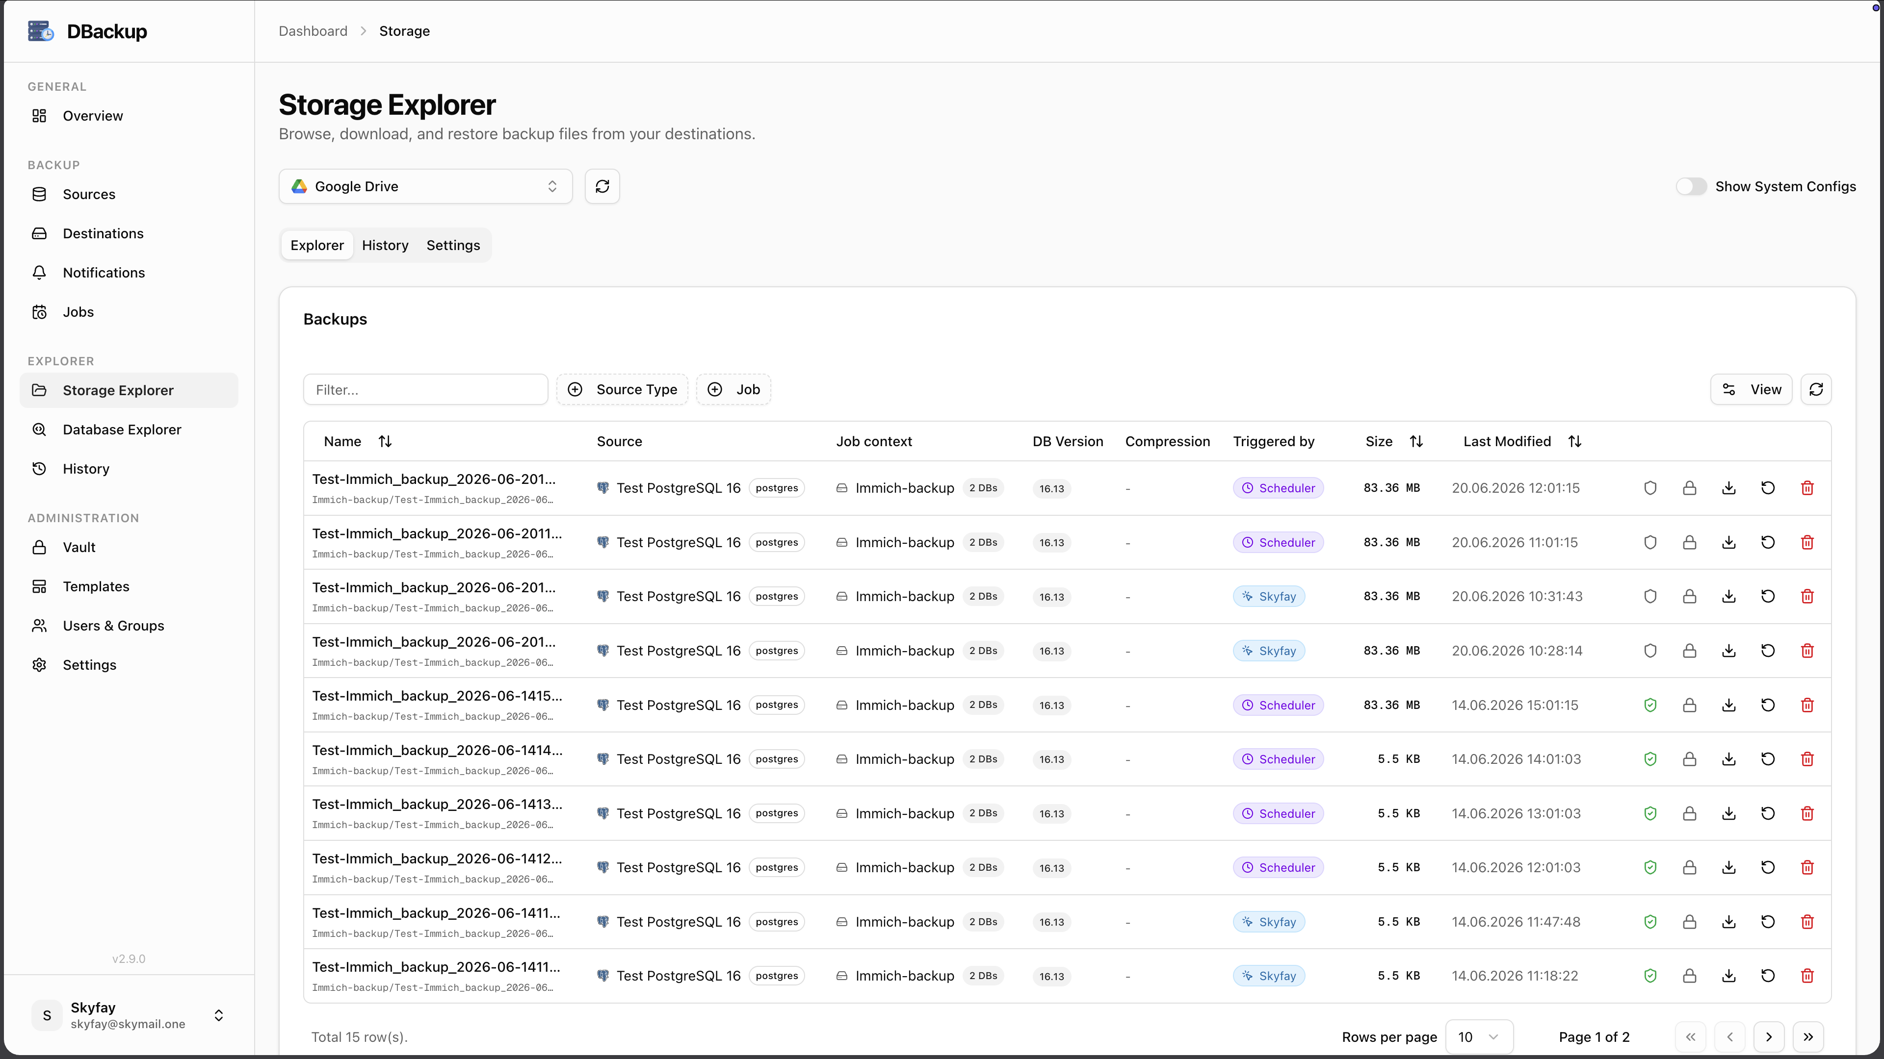The width and height of the screenshot is (1884, 1059).
Task: Open sidebar Settings under Administration
Action: coord(129,665)
